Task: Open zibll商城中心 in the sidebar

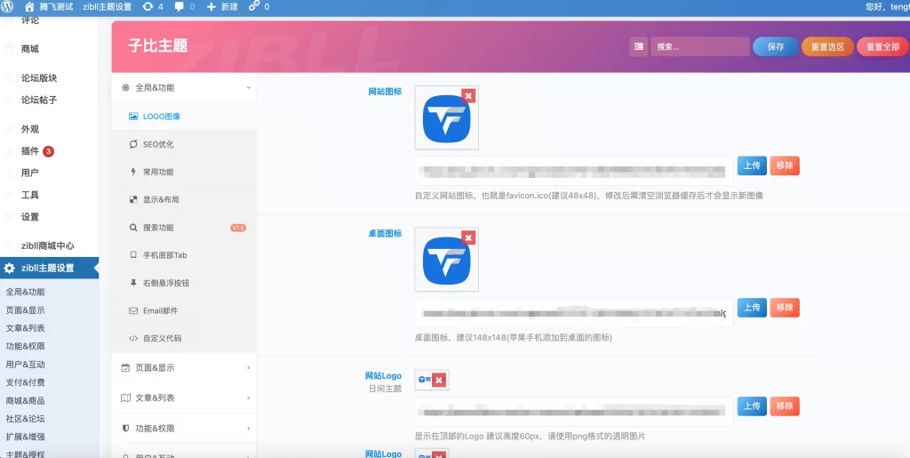Action: [x=50, y=245]
